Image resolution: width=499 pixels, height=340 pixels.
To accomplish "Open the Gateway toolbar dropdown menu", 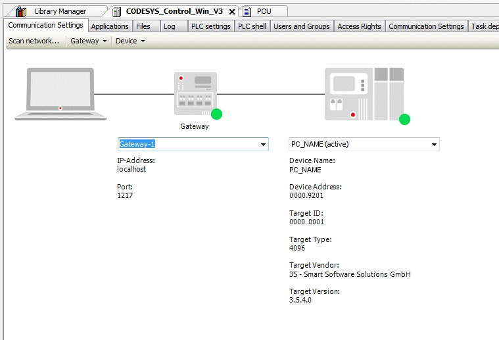I will [89, 41].
